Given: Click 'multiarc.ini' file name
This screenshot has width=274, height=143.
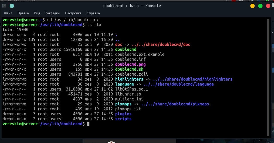Looking at the screenshot, I should (129, 99).
